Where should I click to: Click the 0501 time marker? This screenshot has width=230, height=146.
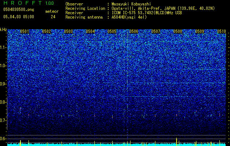pyautogui.click(x=24, y=31)
